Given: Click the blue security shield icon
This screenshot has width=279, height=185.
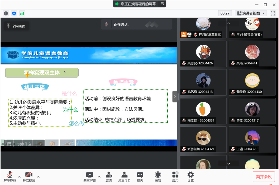Looking at the screenshot, I should coord(14,14).
